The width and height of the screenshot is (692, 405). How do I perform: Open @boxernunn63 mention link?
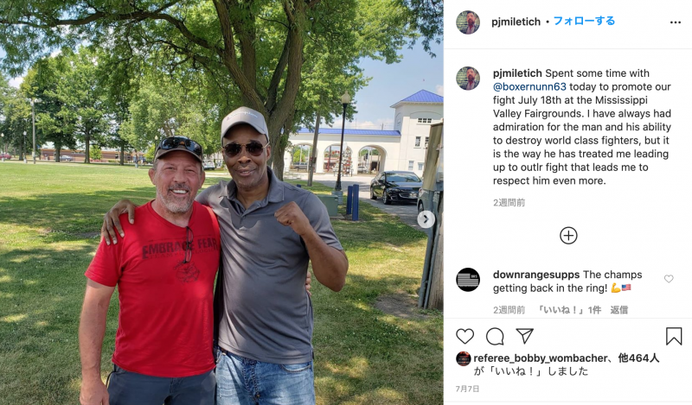point(529,87)
